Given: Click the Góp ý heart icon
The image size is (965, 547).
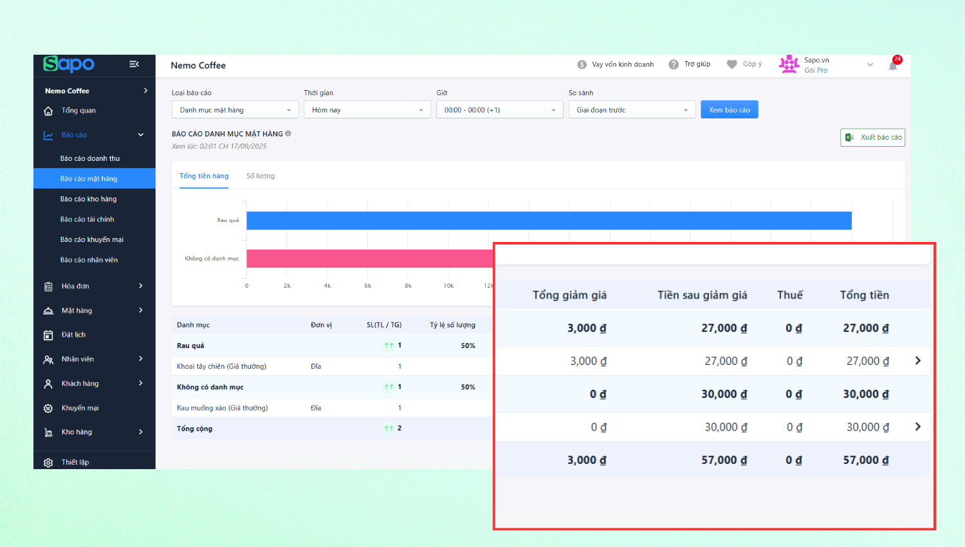Looking at the screenshot, I should tap(731, 64).
